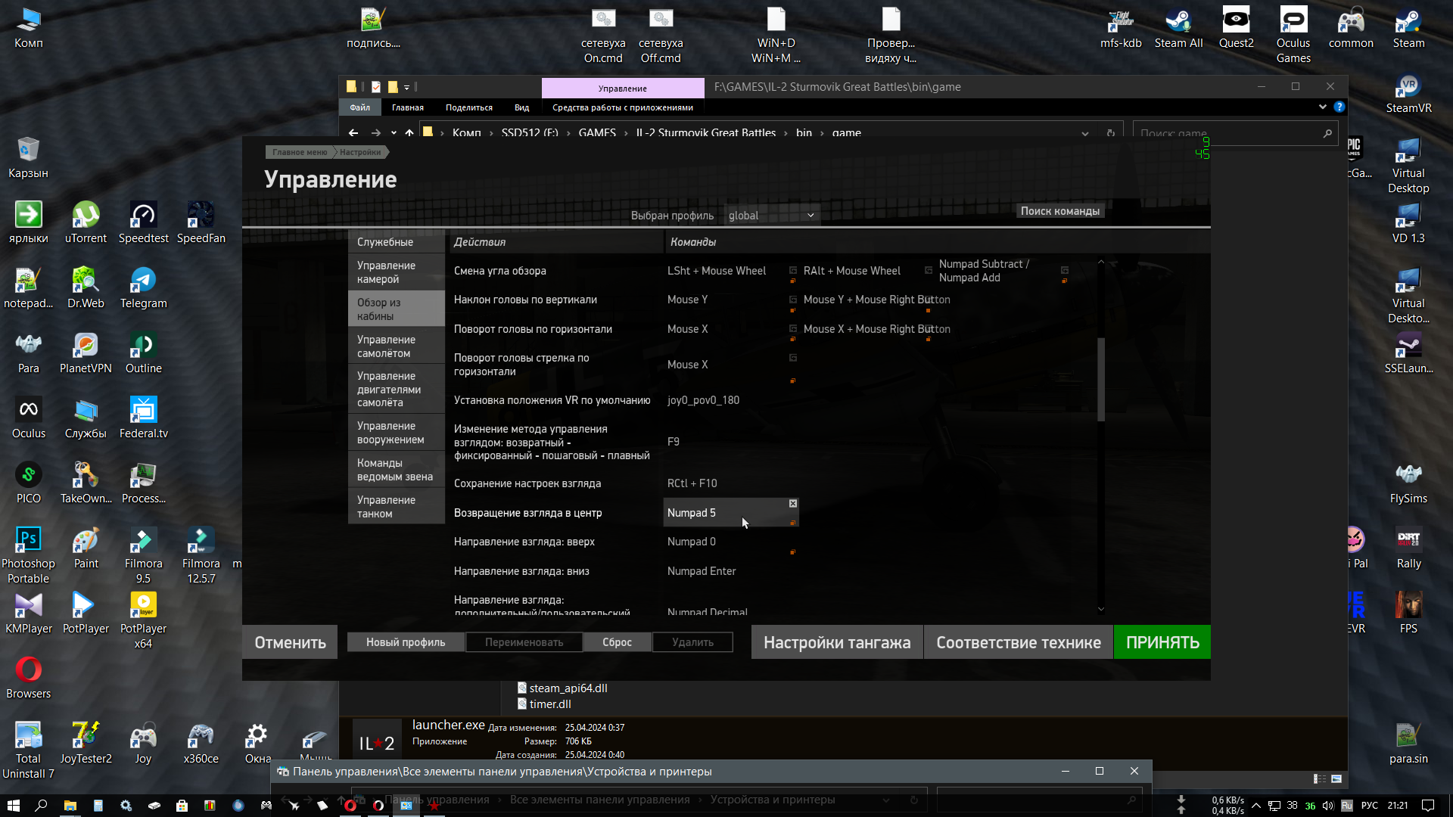Image resolution: width=1453 pixels, height=817 pixels.
Task: Toggle inversion for Numpad Subtract / Numpad Add
Action: (x=1065, y=270)
